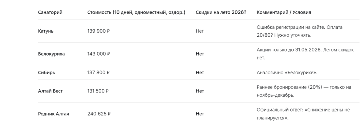The image size is (364, 123).
Task: Select the price 240 625 ₽
Action: [x=99, y=114]
